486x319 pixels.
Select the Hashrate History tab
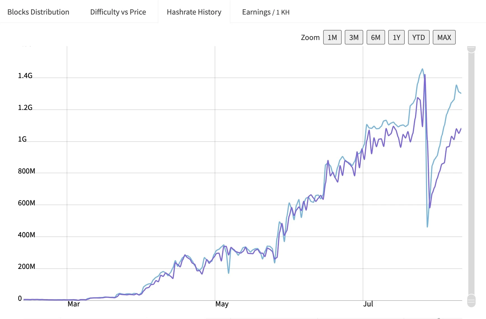coord(194,12)
